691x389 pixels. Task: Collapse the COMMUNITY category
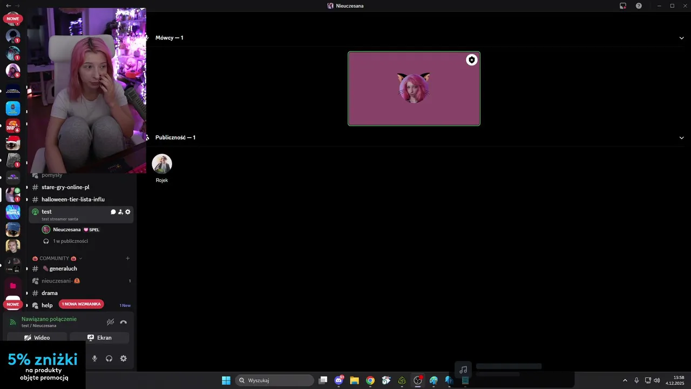pyautogui.click(x=57, y=258)
